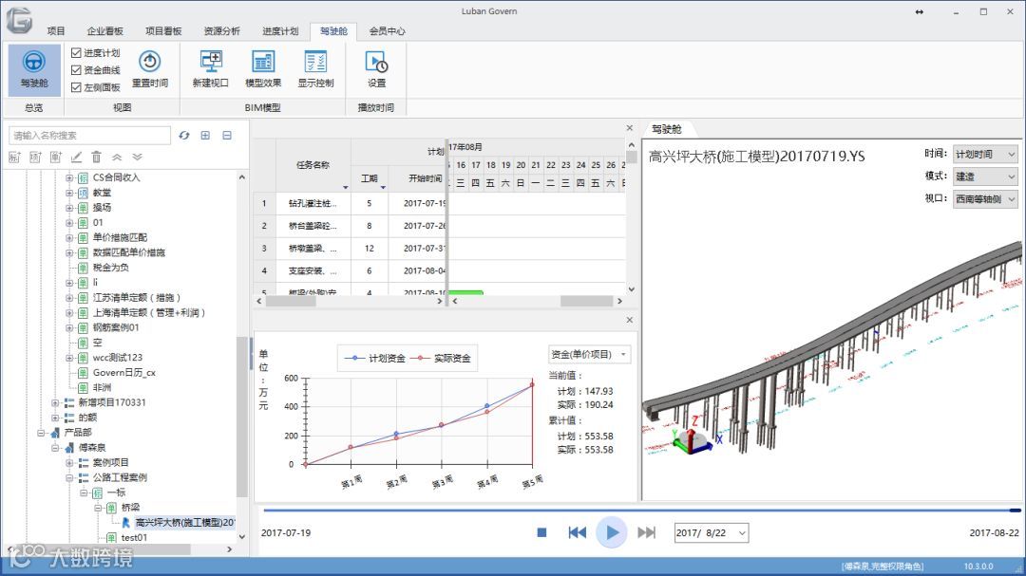This screenshot has width=1026, height=576.
Task: Click the 任务名称 column filter arrow
Action: (x=346, y=188)
